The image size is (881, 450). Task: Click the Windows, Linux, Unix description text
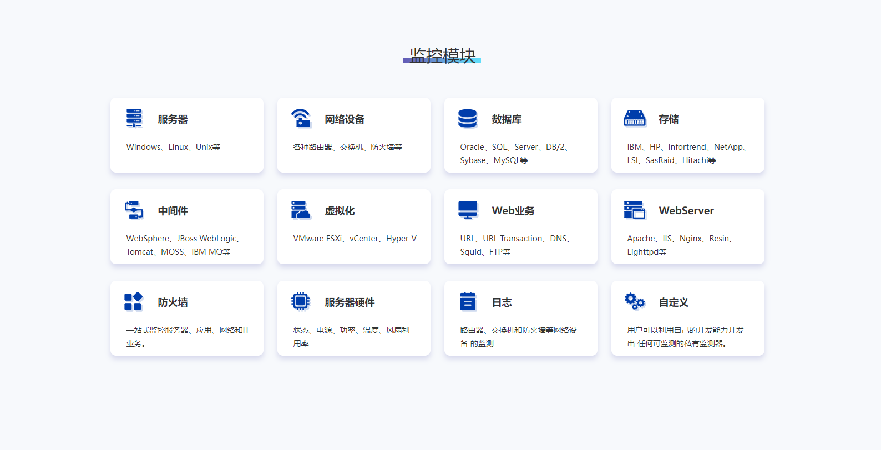click(173, 147)
